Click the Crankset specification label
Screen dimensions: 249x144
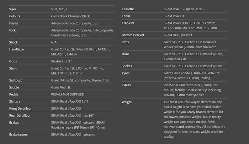pyautogui.click(x=128, y=23)
